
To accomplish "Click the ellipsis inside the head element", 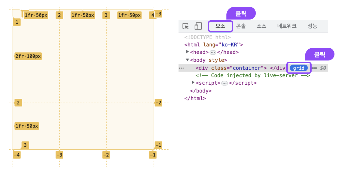I will (x=213, y=52).
